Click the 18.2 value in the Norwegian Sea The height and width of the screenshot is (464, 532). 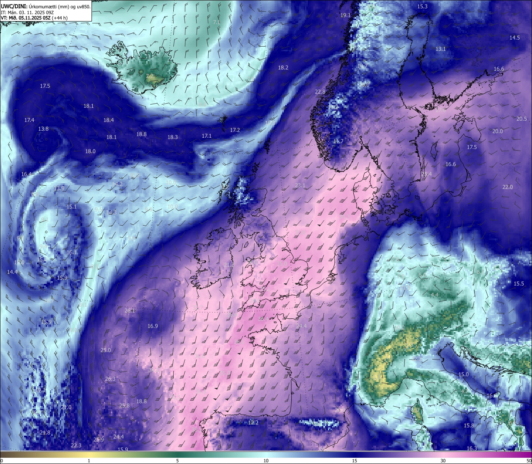click(x=283, y=67)
